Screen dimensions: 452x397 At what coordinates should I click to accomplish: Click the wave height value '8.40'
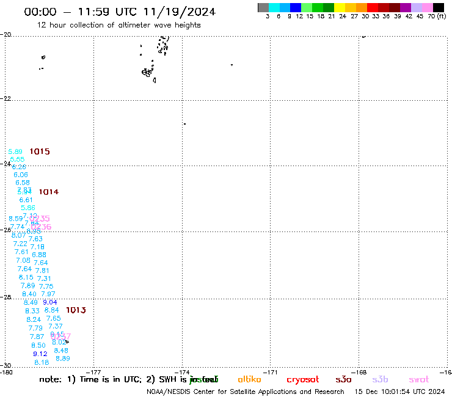click(29, 294)
